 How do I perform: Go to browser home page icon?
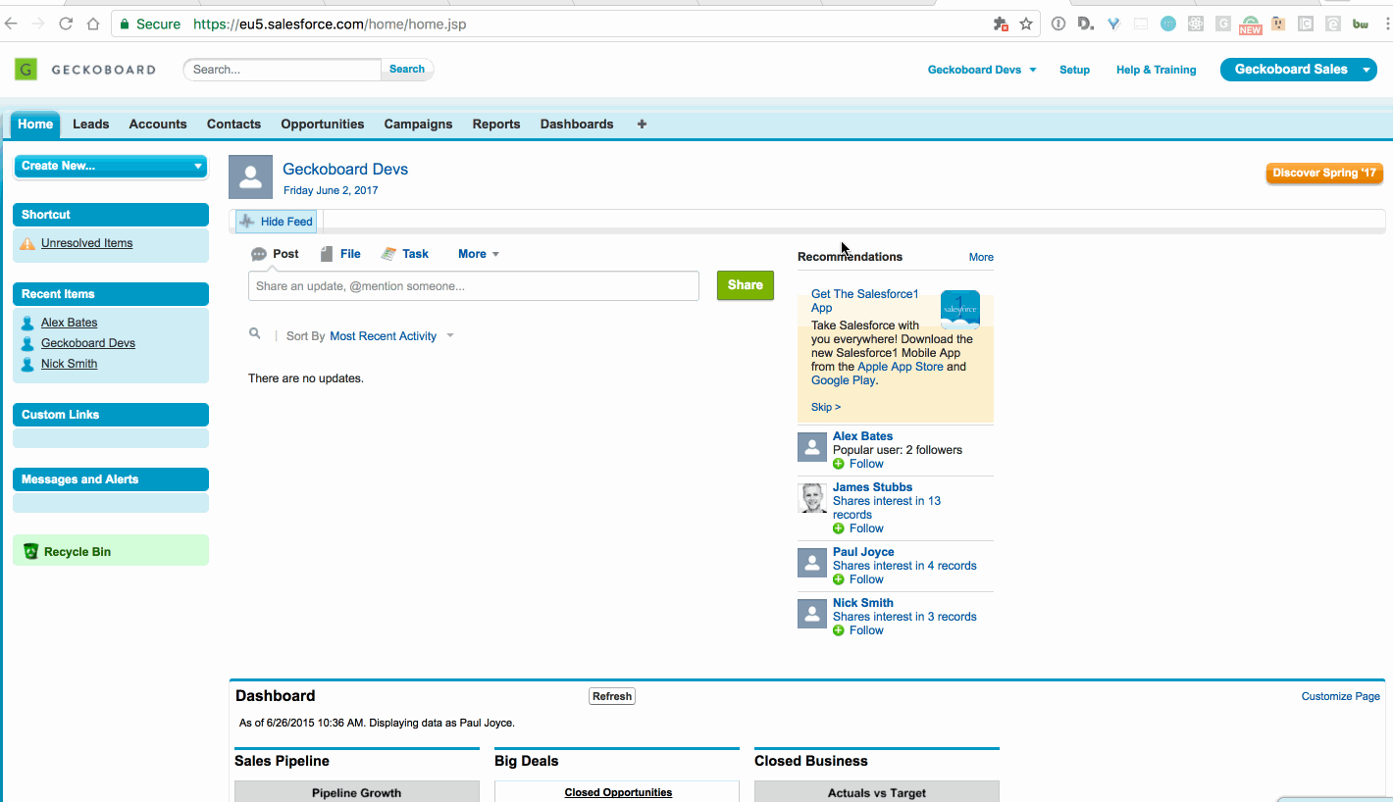pyautogui.click(x=93, y=24)
